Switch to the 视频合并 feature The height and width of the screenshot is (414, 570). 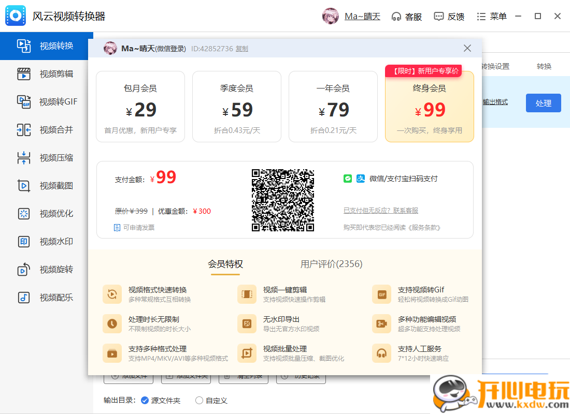tap(46, 129)
